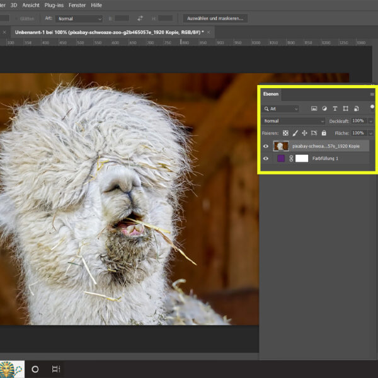Hide the pixabay Kopie layer
378x378 pixels.
point(265,146)
